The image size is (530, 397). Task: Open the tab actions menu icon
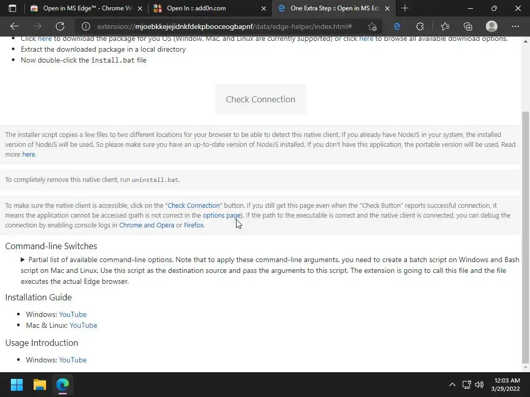(x=12, y=8)
